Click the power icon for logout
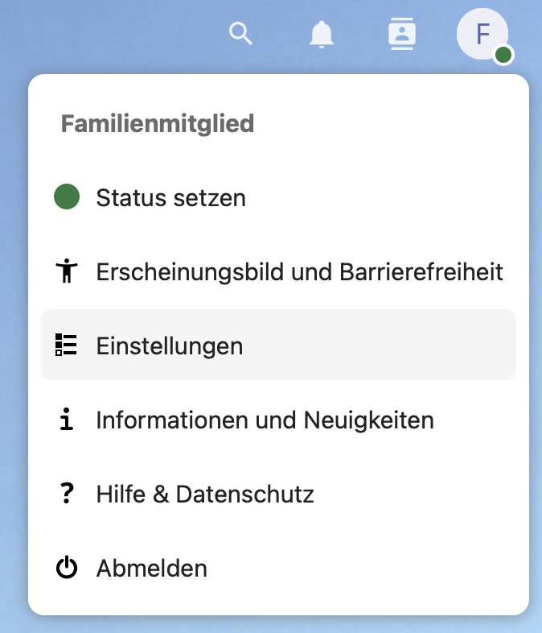This screenshot has width=542, height=633. [67, 568]
